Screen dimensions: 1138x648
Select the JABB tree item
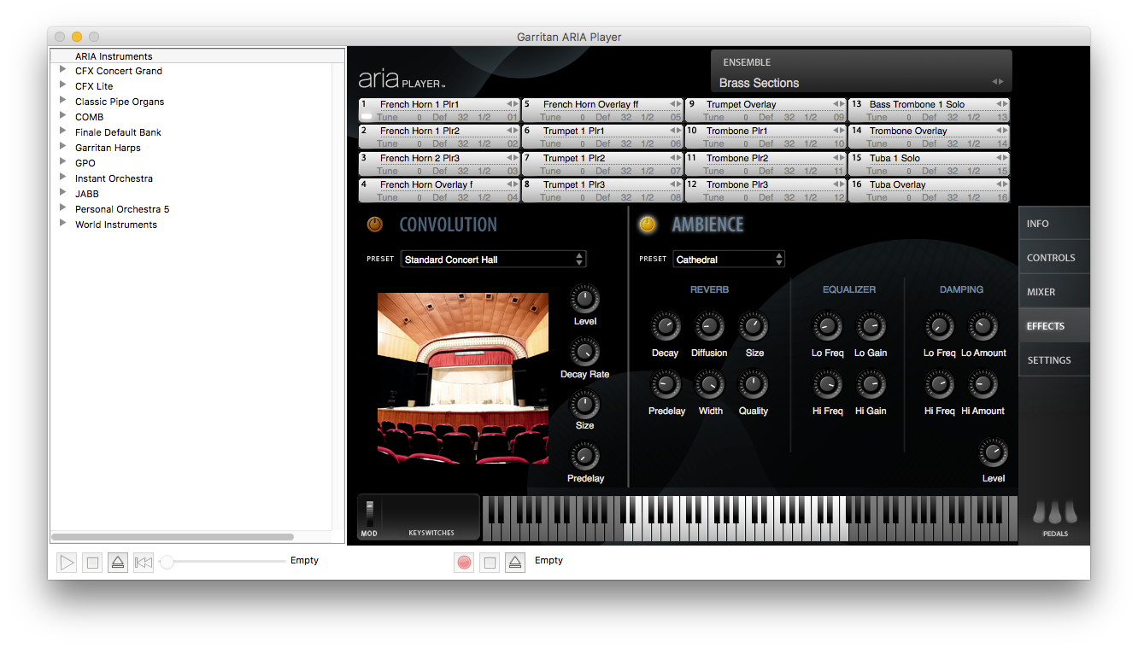pyautogui.click(x=87, y=194)
